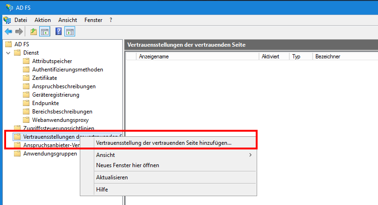
Task: Select Attributspeicher in the tree
Action: (52, 61)
